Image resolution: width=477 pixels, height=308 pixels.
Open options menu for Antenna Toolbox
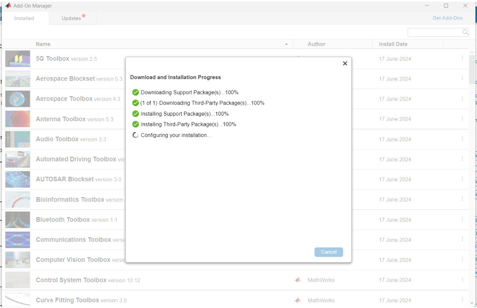[x=462, y=118]
